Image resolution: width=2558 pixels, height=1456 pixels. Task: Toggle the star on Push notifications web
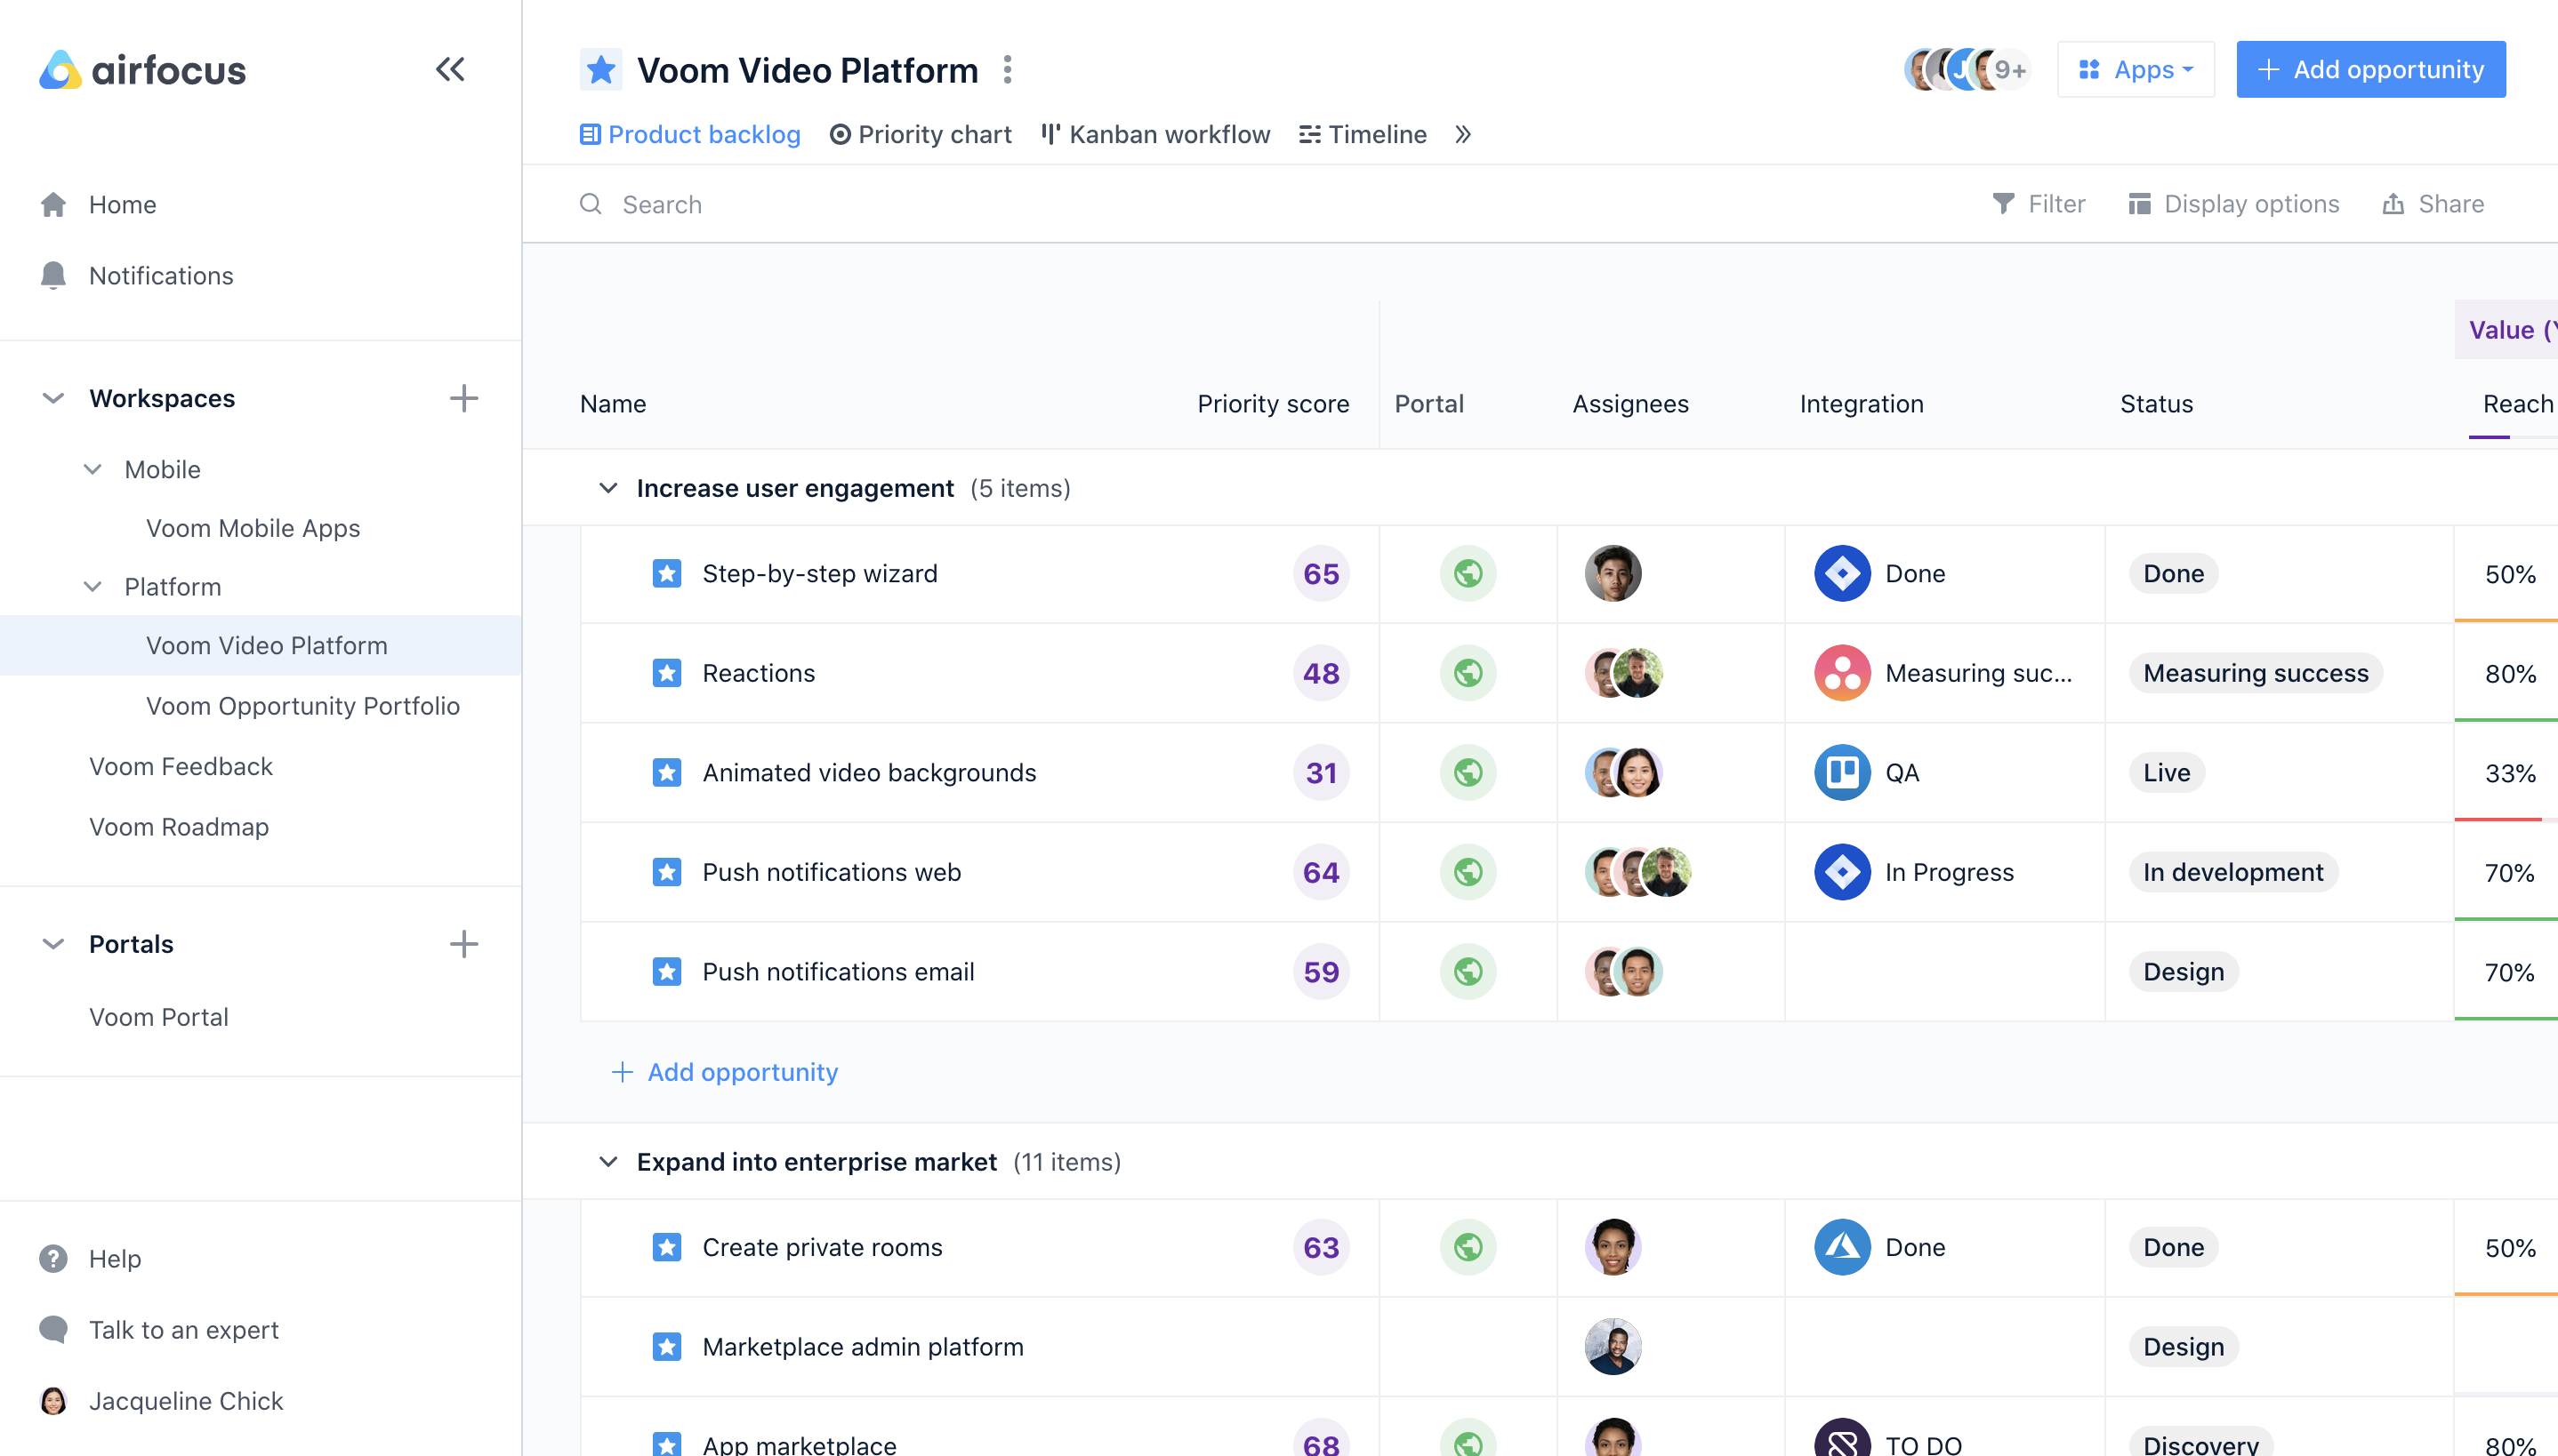coord(667,872)
